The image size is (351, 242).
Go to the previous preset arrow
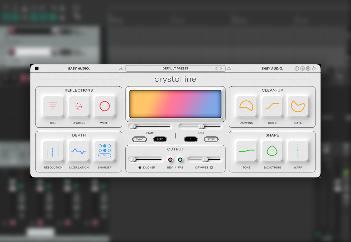pyautogui.click(x=216, y=69)
